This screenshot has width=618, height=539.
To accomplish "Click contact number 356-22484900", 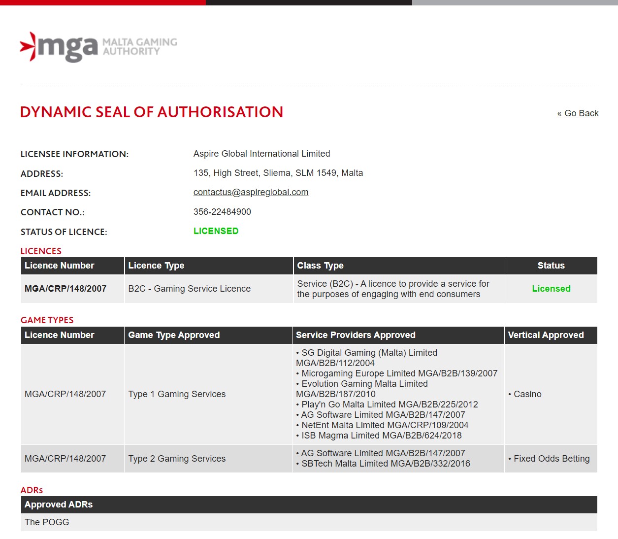I will coord(222,212).
